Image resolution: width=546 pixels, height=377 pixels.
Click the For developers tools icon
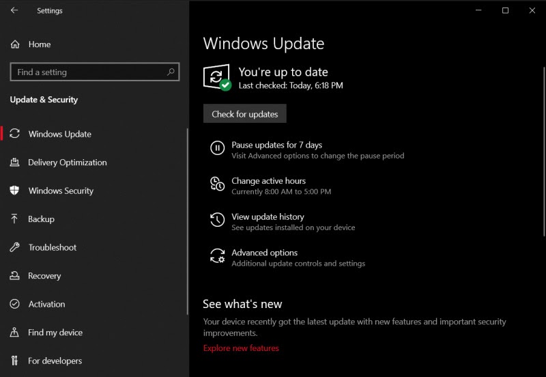point(14,361)
